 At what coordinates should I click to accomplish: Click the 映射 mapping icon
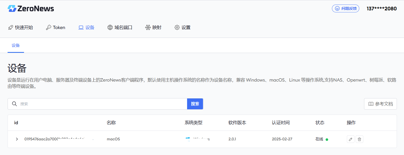[x=148, y=28]
